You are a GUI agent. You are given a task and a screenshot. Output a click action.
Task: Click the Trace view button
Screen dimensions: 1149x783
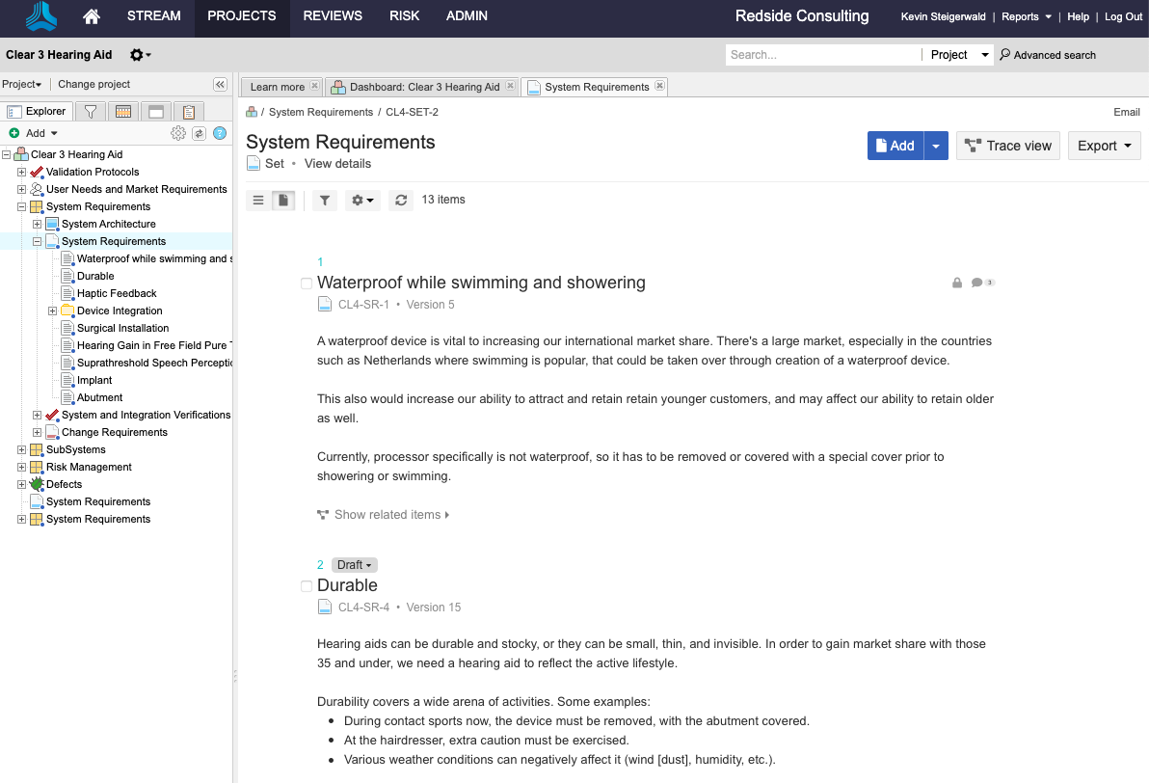pyautogui.click(x=1008, y=146)
